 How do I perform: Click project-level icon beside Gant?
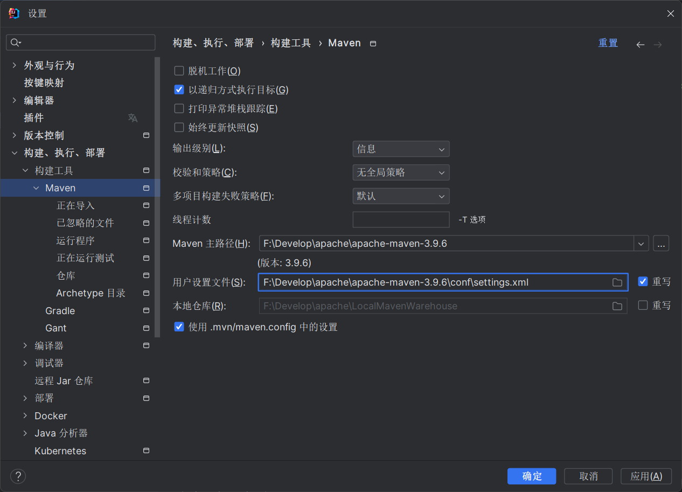[x=146, y=328]
